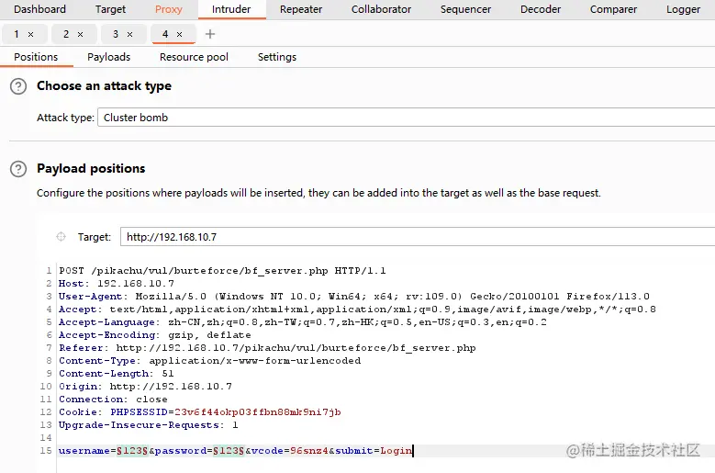Open the Settings sub-tab
This screenshot has height=473, width=715.
(x=277, y=57)
